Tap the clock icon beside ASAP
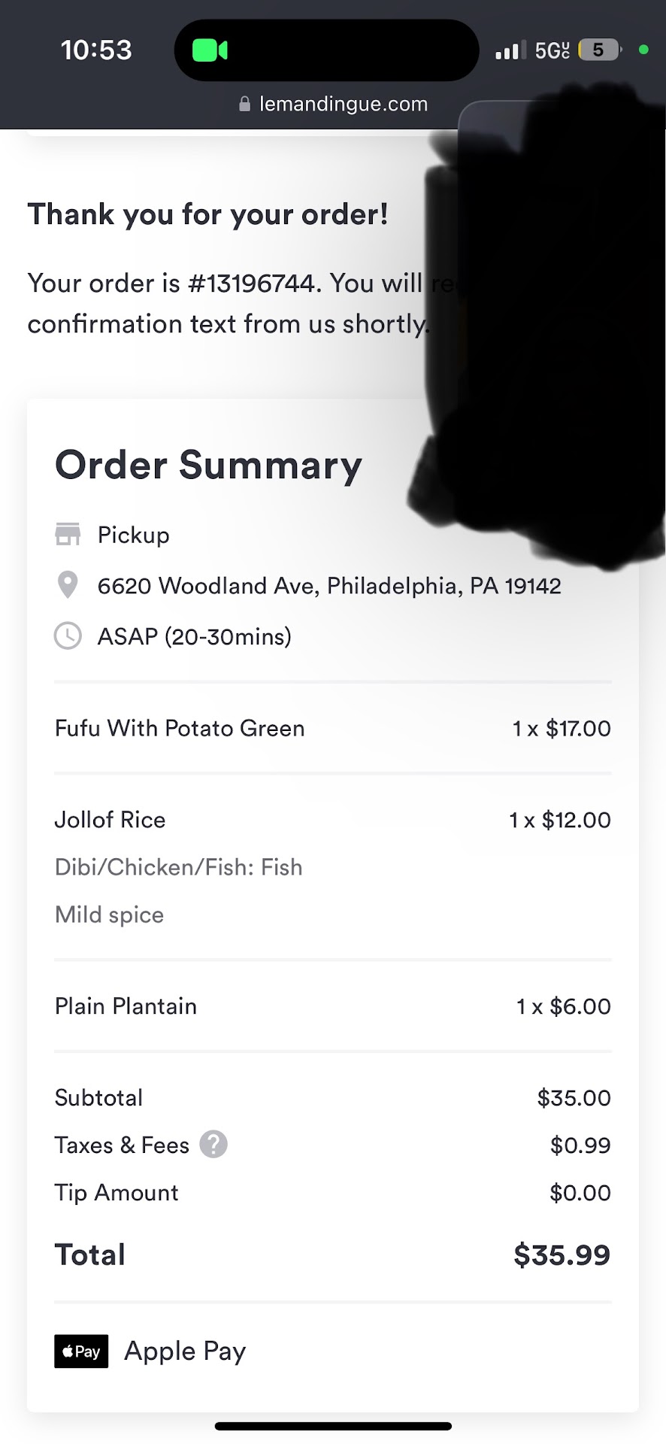This screenshot has width=666, height=1444. [68, 636]
